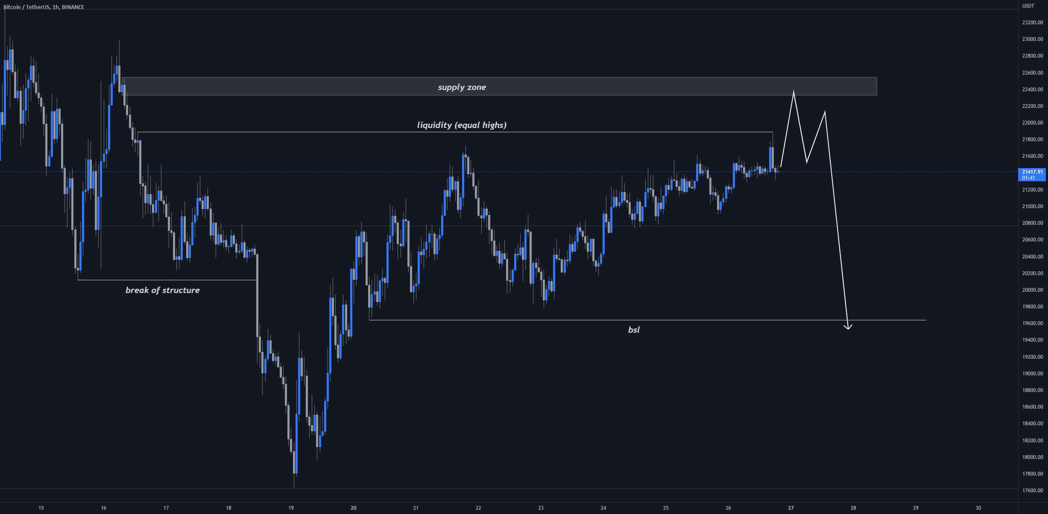Click the 21200.00 price axis label
1048x514 pixels.
(1033, 190)
